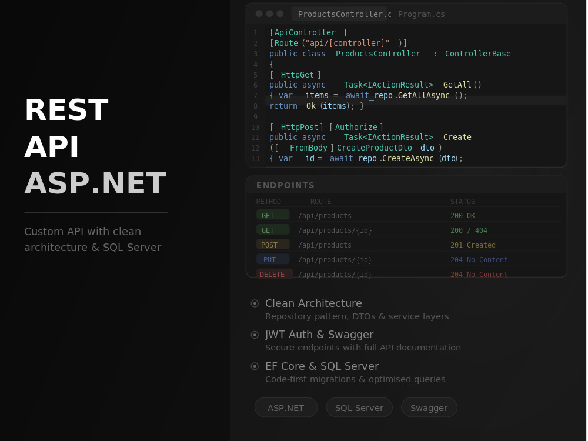Click "Secure endpoints with full API documentation" text
The height and width of the screenshot is (441, 588).
tap(363, 348)
